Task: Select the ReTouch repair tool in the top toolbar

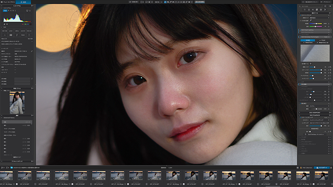Action: 186,2
